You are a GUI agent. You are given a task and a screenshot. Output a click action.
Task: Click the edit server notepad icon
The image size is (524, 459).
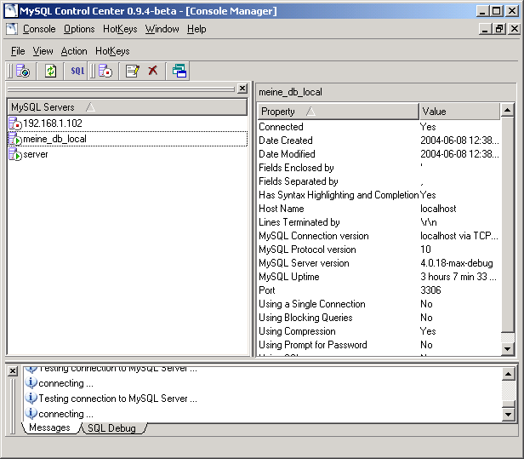133,71
